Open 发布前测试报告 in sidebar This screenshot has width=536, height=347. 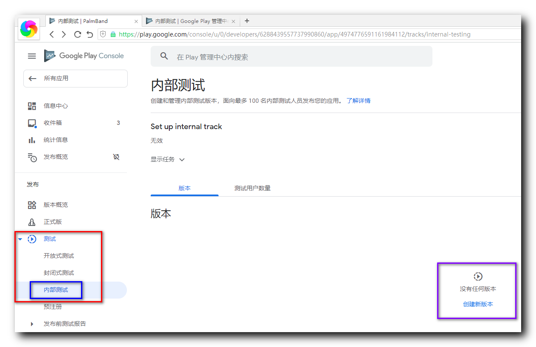(x=65, y=324)
